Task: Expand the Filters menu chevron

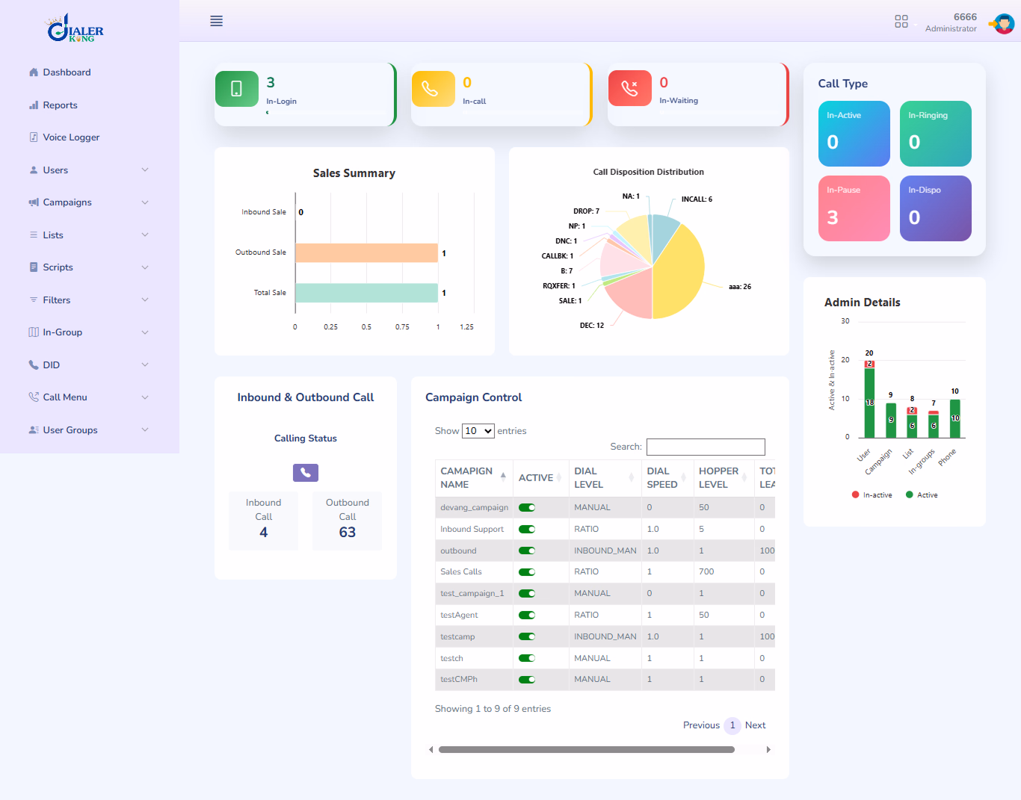Action: (145, 300)
